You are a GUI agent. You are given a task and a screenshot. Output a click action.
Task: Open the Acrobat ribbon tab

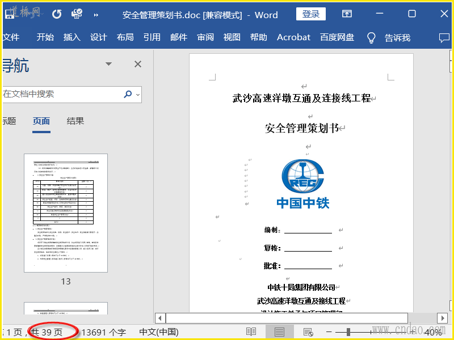point(293,37)
